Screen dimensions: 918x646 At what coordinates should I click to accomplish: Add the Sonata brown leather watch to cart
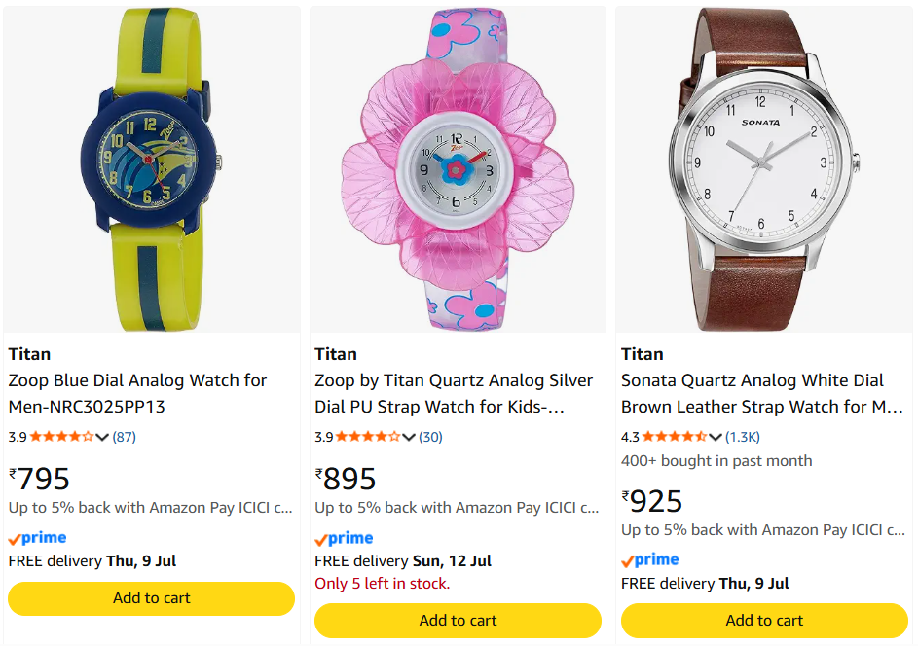(764, 621)
